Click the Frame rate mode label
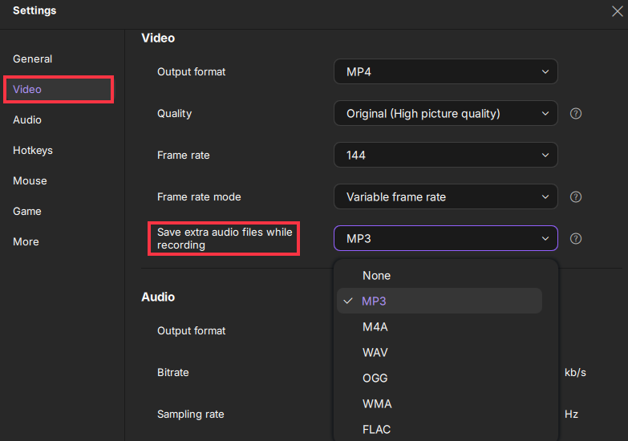This screenshot has width=628, height=441. pyautogui.click(x=199, y=196)
